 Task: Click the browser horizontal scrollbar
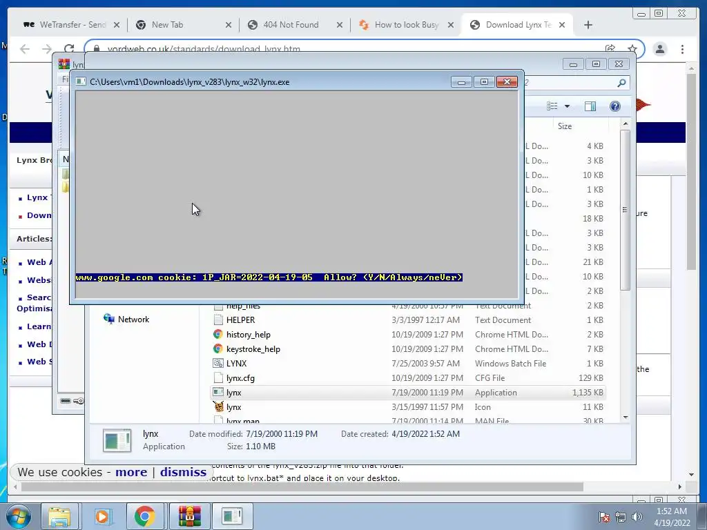click(x=302, y=487)
